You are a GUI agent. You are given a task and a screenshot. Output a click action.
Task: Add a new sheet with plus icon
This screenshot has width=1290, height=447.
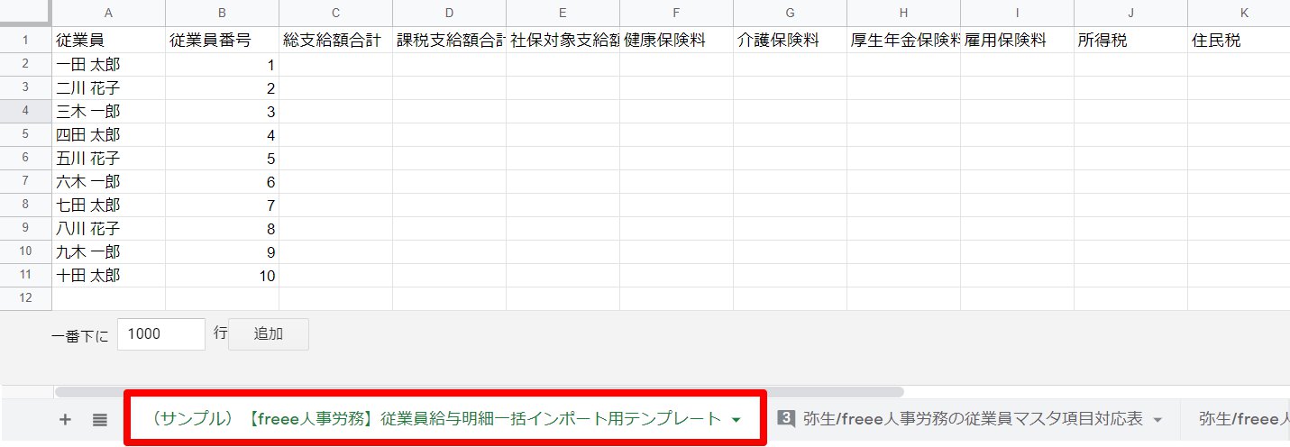[65, 419]
